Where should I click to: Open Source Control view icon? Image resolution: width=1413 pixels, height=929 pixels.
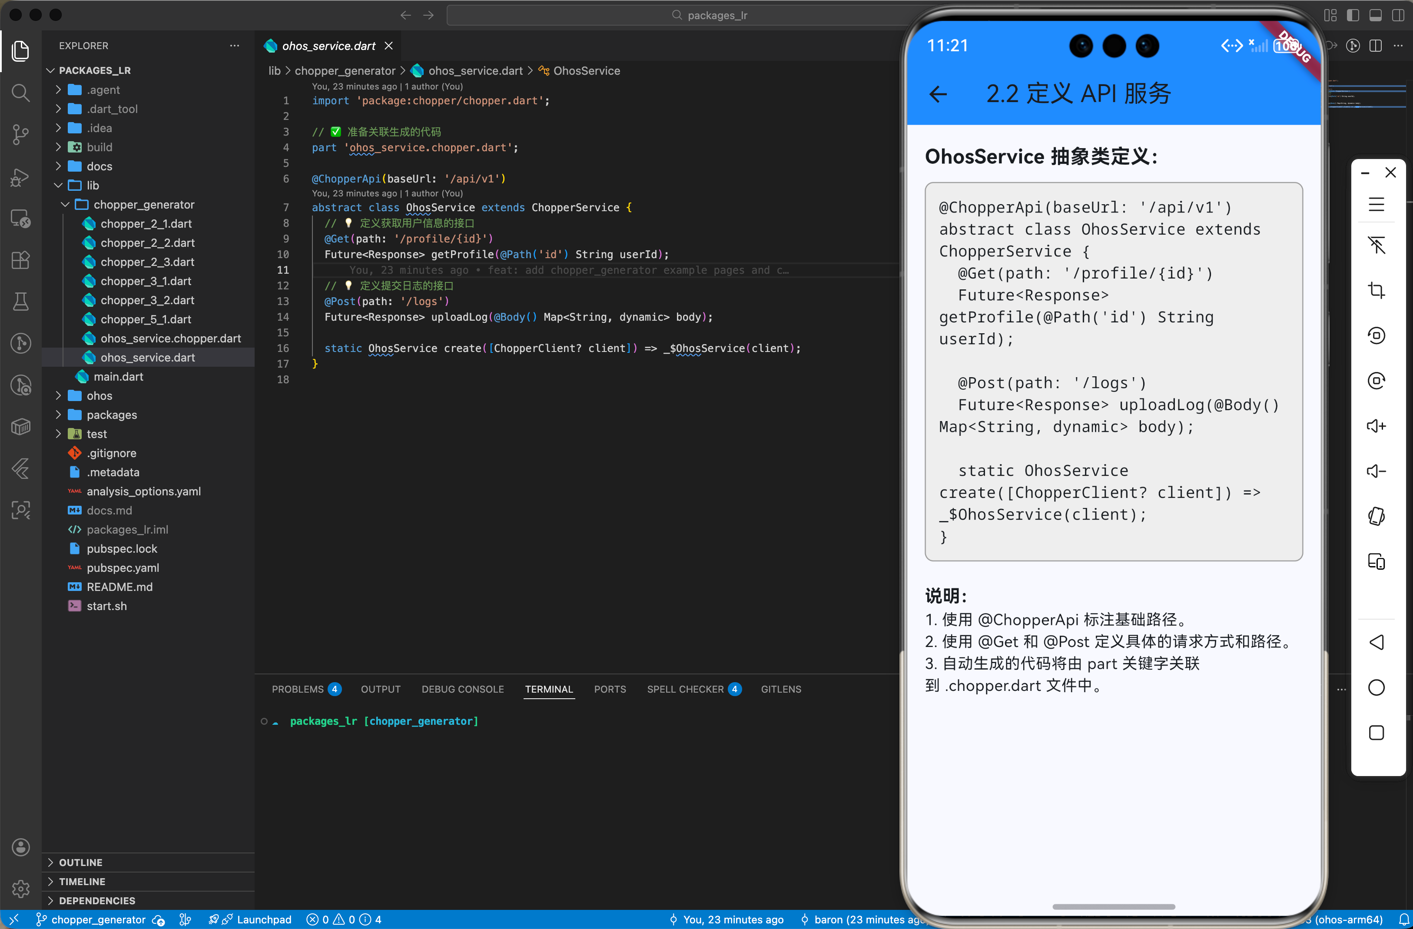coord(21,134)
